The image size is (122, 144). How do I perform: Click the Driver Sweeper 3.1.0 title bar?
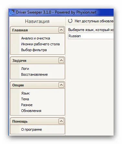point(61,12)
